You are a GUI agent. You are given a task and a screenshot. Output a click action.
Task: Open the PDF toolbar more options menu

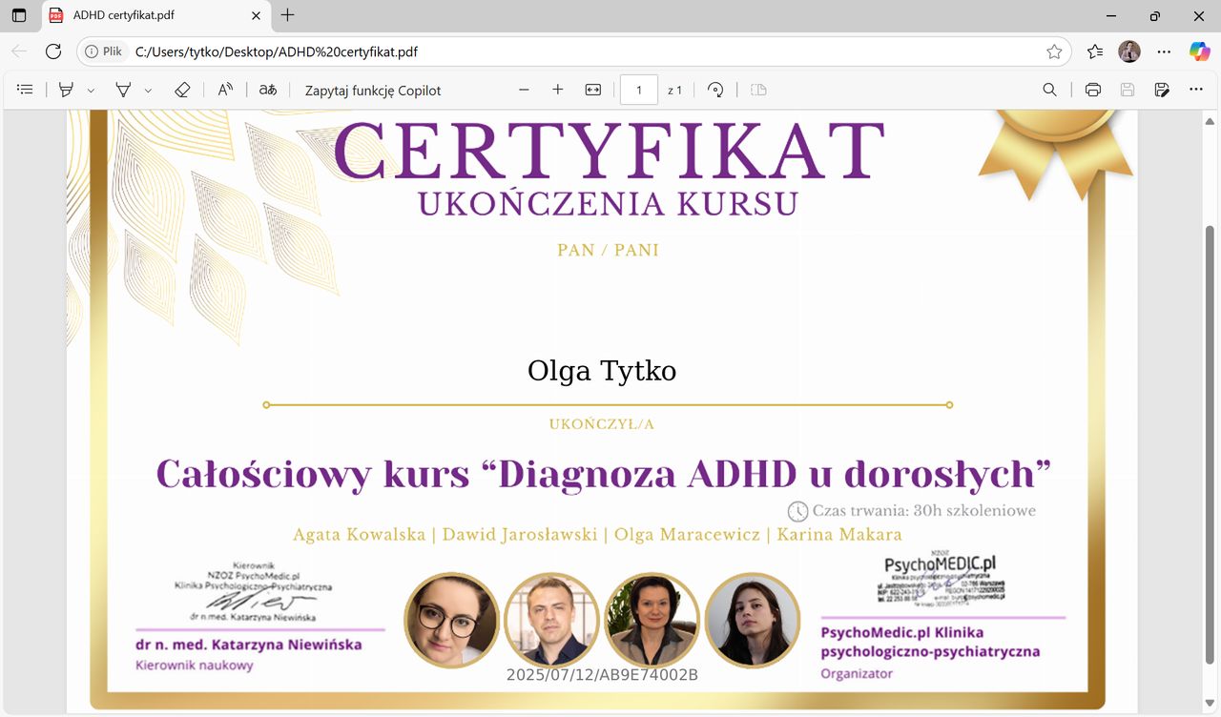click(1196, 90)
